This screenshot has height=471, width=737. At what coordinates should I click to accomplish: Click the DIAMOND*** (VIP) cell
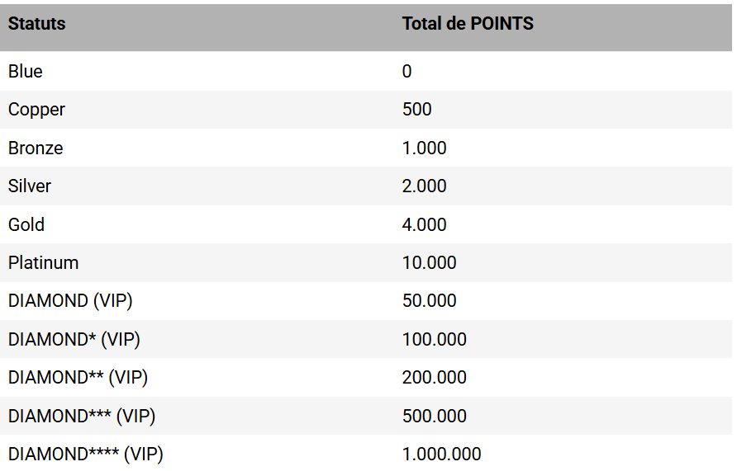pyautogui.click(x=82, y=416)
